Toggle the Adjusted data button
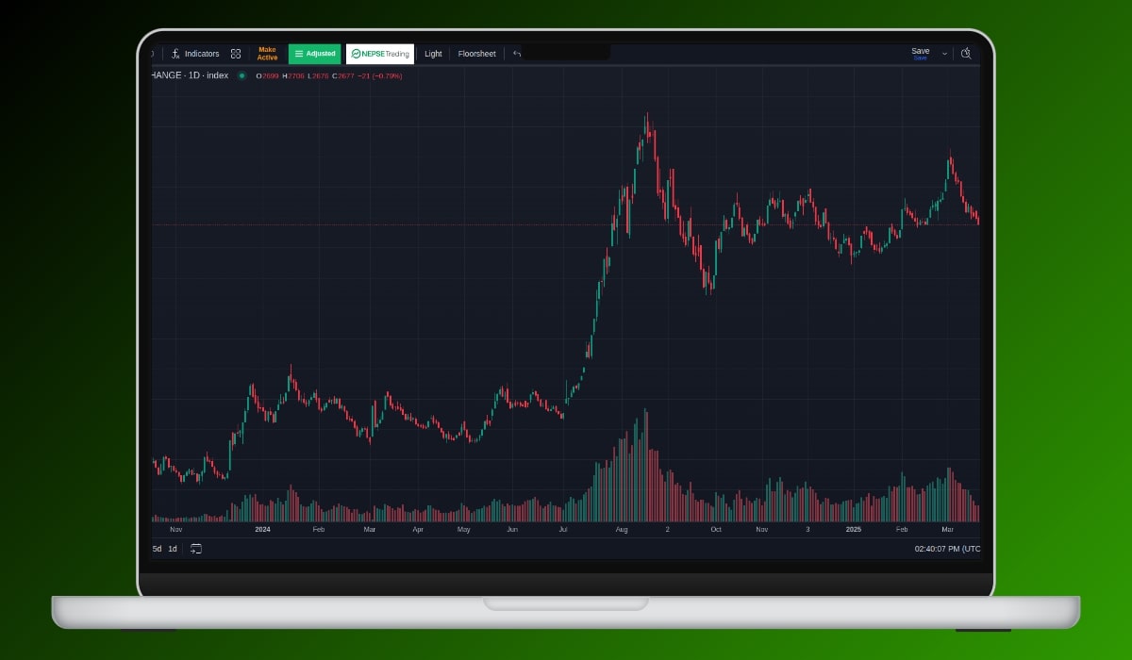The width and height of the screenshot is (1132, 660). point(314,54)
